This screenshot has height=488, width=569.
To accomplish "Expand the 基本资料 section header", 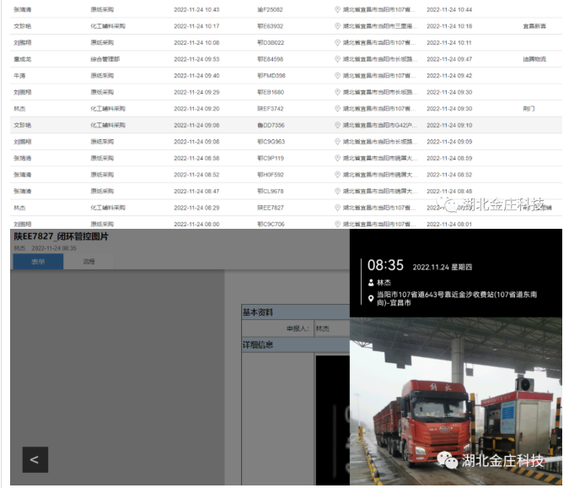I will coord(295,312).
